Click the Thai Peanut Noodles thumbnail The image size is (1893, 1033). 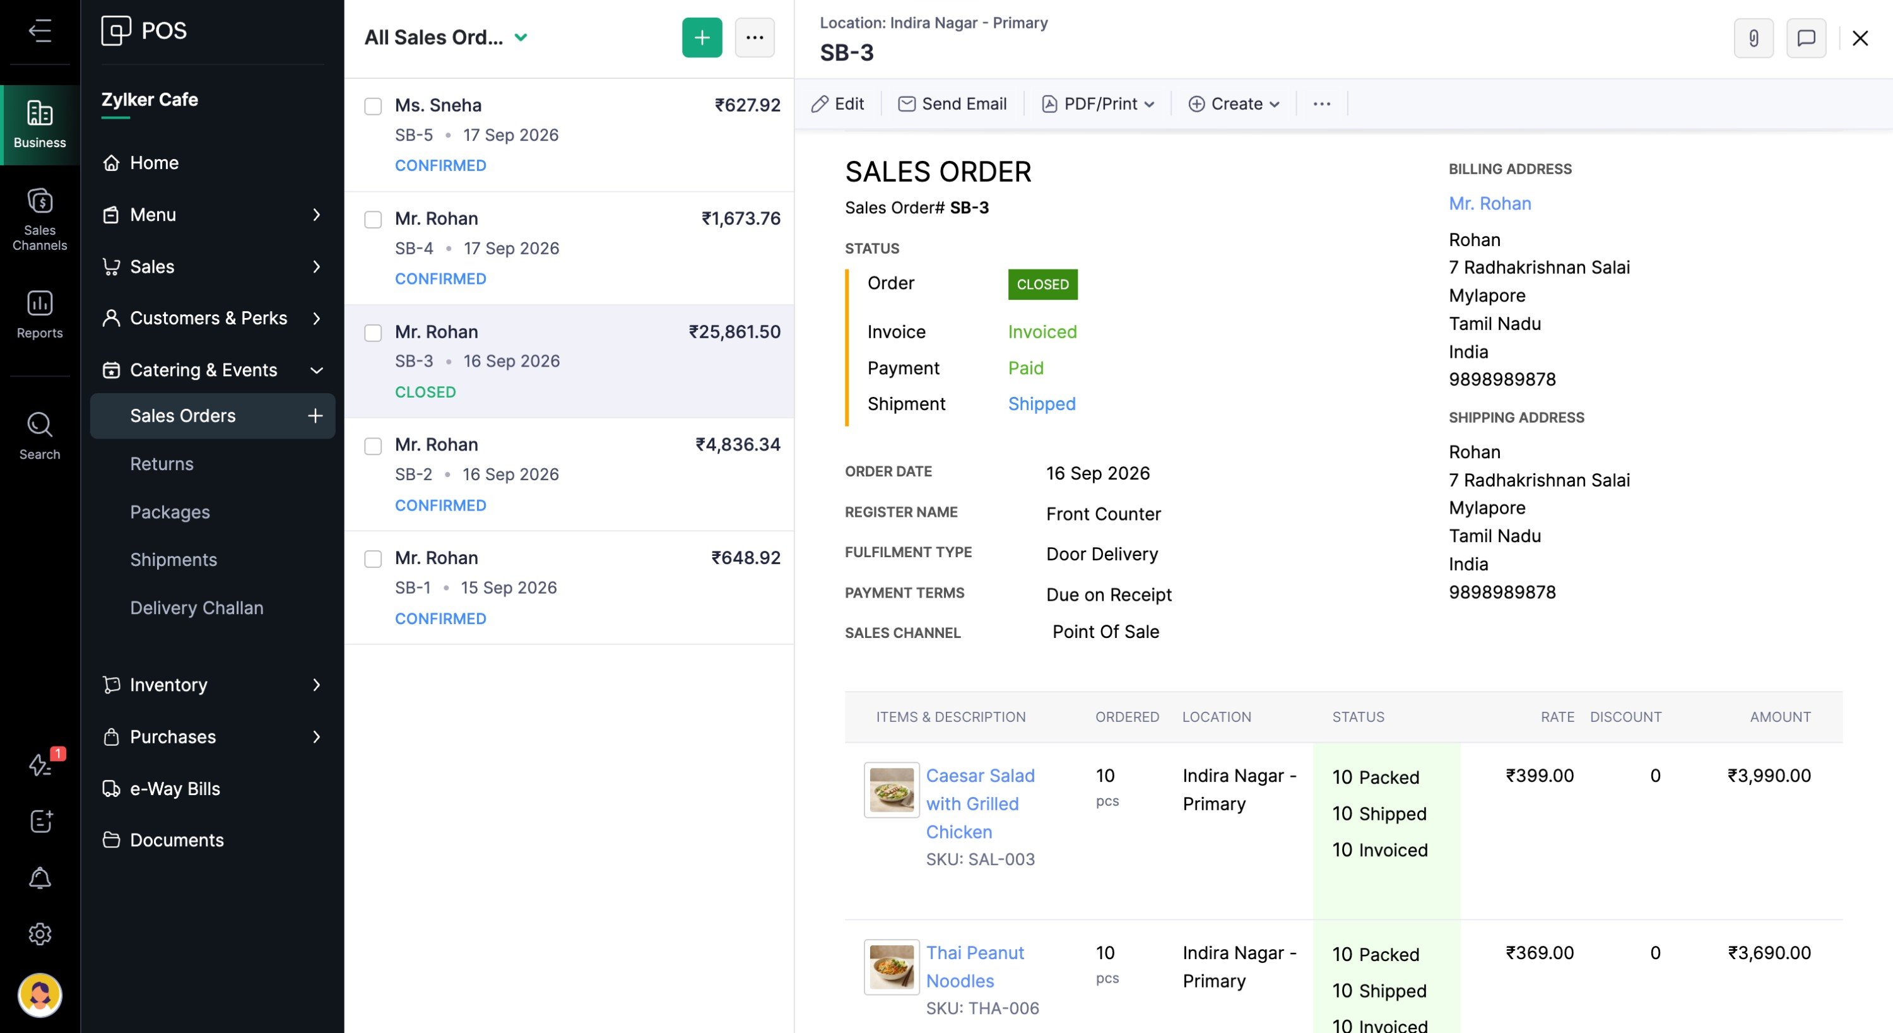(892, 967)
